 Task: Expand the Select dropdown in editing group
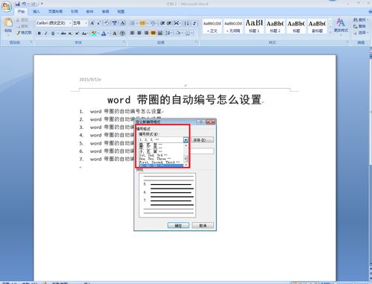click(x=368, y=33)
